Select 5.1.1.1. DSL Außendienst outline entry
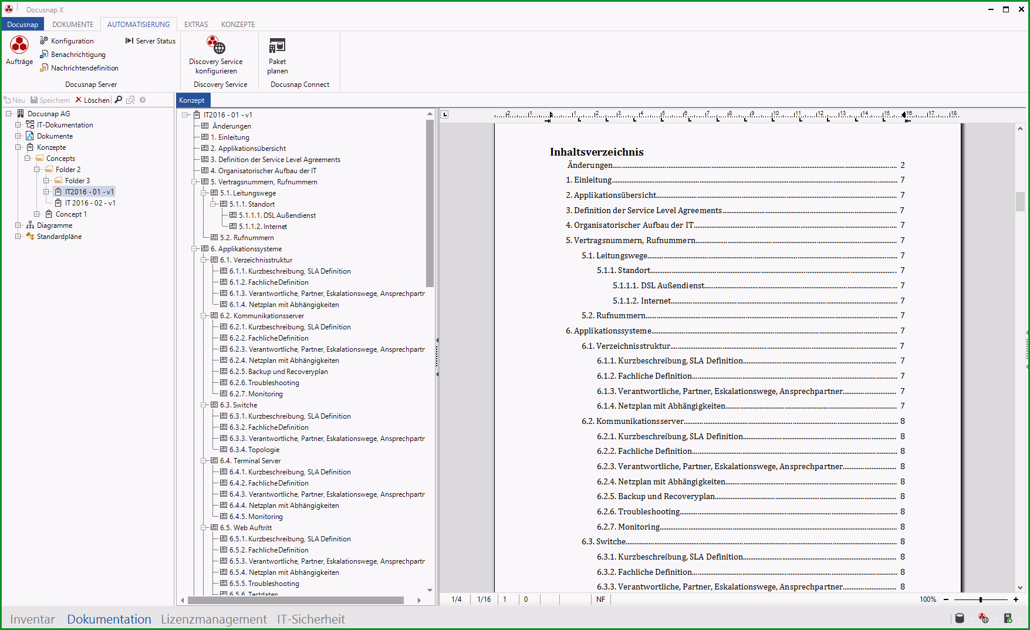This screenshot has height=630, width=1030. (x=277, y=215)
